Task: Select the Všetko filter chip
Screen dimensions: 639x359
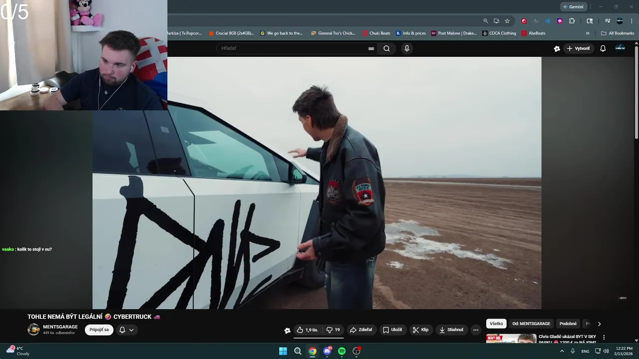Action: (496, 324)
